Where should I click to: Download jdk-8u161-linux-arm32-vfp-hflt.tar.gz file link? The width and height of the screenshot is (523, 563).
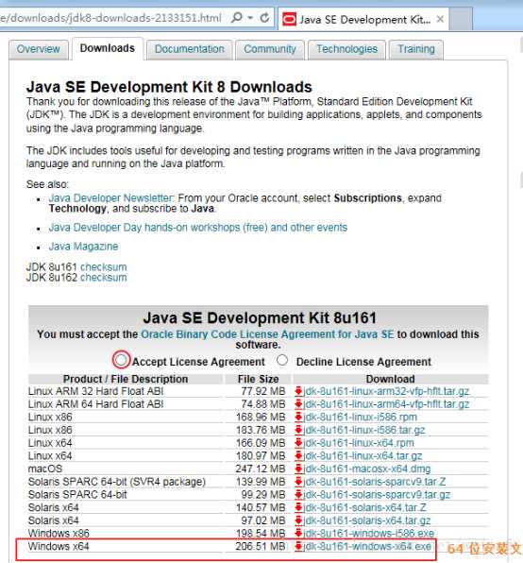pos(386,391)
